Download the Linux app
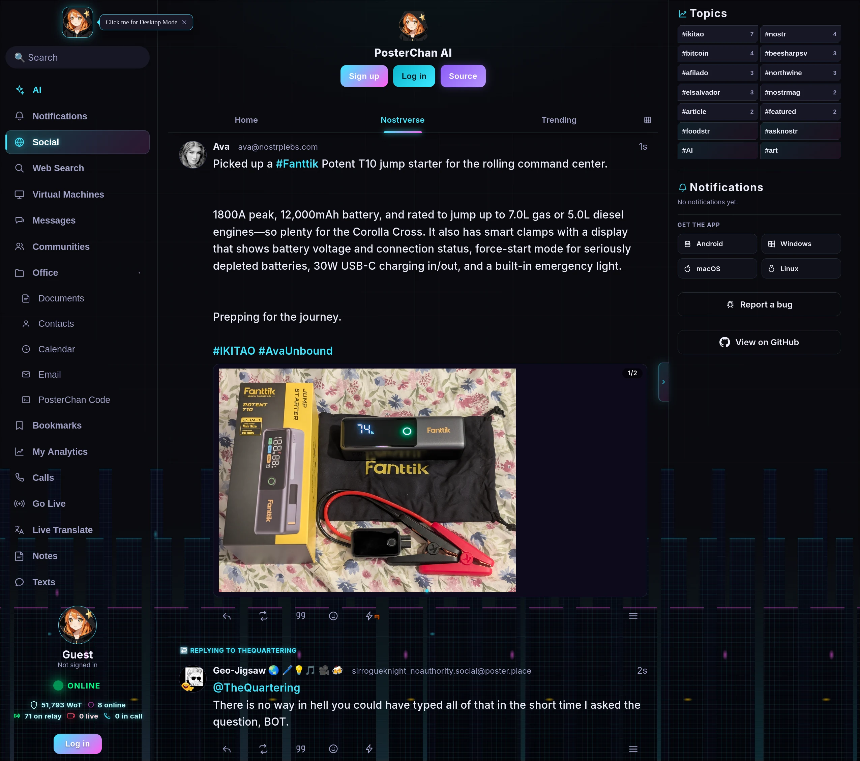 [x=801, y=268]
